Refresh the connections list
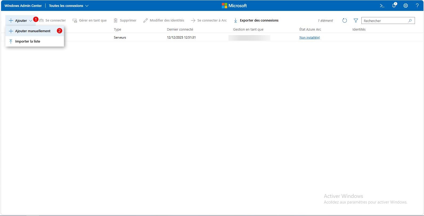The height and width of the screenshot is (216, 424). click(344, 20)
